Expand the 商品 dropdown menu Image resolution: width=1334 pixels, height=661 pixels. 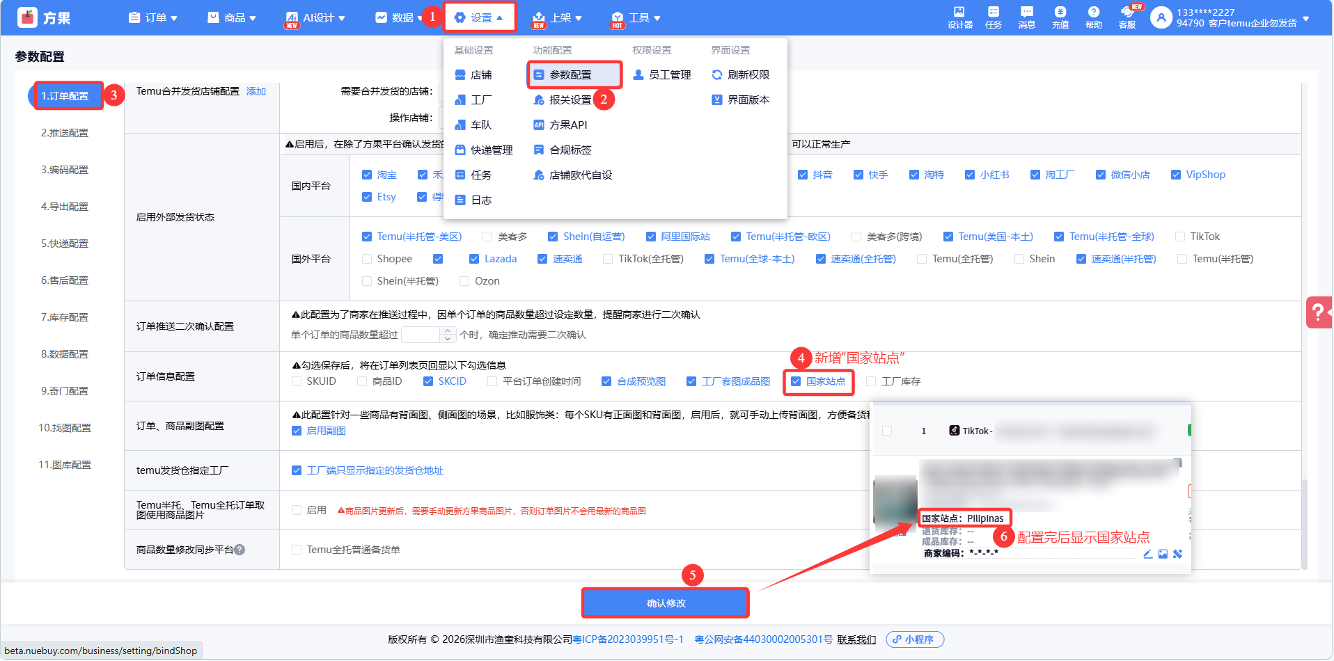[233, 17]
